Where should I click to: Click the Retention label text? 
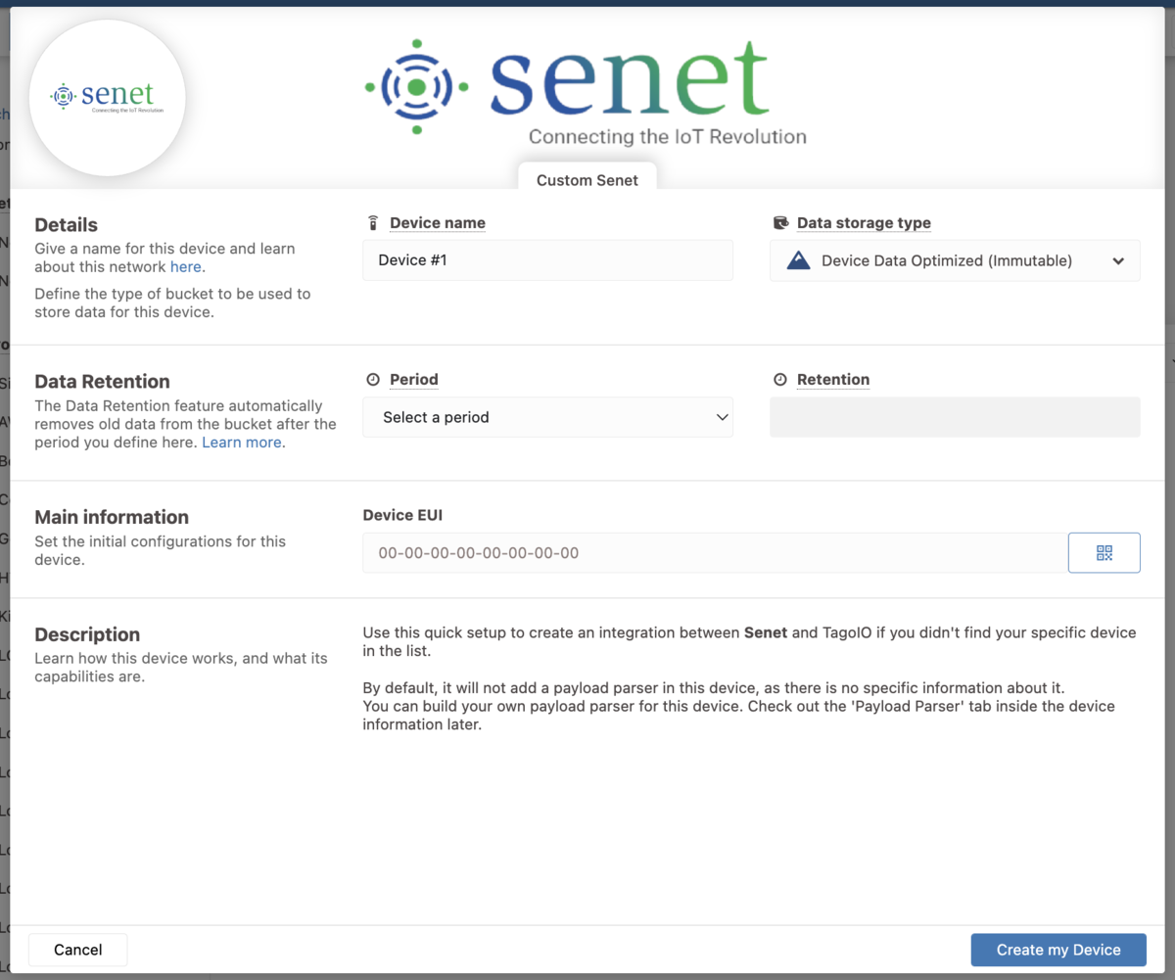tap(833, 380)
